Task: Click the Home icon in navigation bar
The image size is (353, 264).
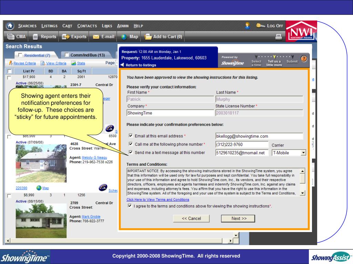Action: pos(10,26)
